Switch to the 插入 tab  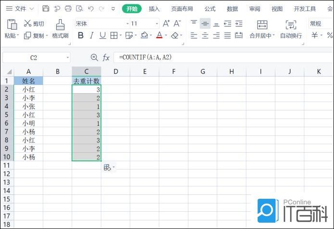(x=154, y=9)
